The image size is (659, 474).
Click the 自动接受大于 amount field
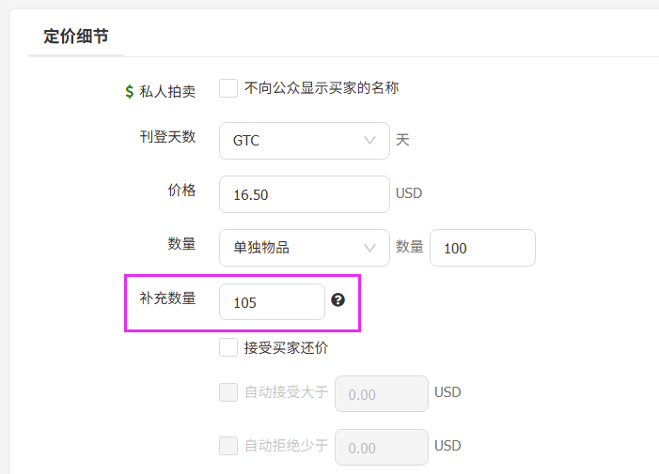tap(382, 393)
